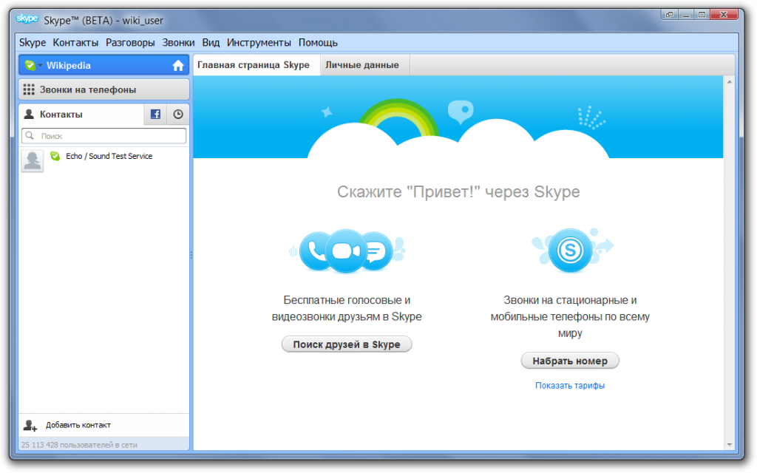The height and width of the screenshot is (473, 757).
Task: Click the call, video and chat bubbles icon
Action: (x=346, y=251)
